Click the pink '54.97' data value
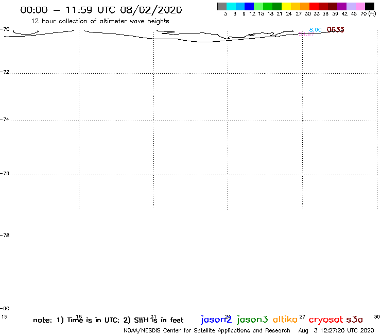 [x=306, y=35]
